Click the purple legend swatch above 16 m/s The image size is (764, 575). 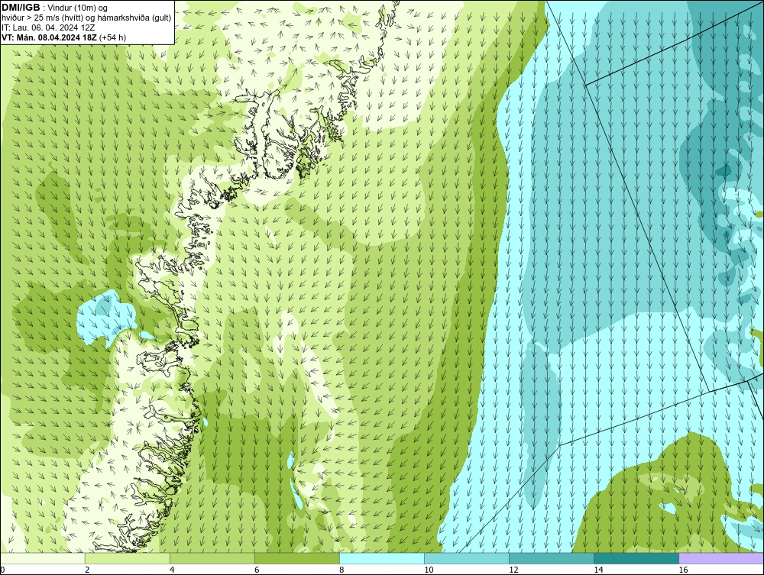(721, 558)
